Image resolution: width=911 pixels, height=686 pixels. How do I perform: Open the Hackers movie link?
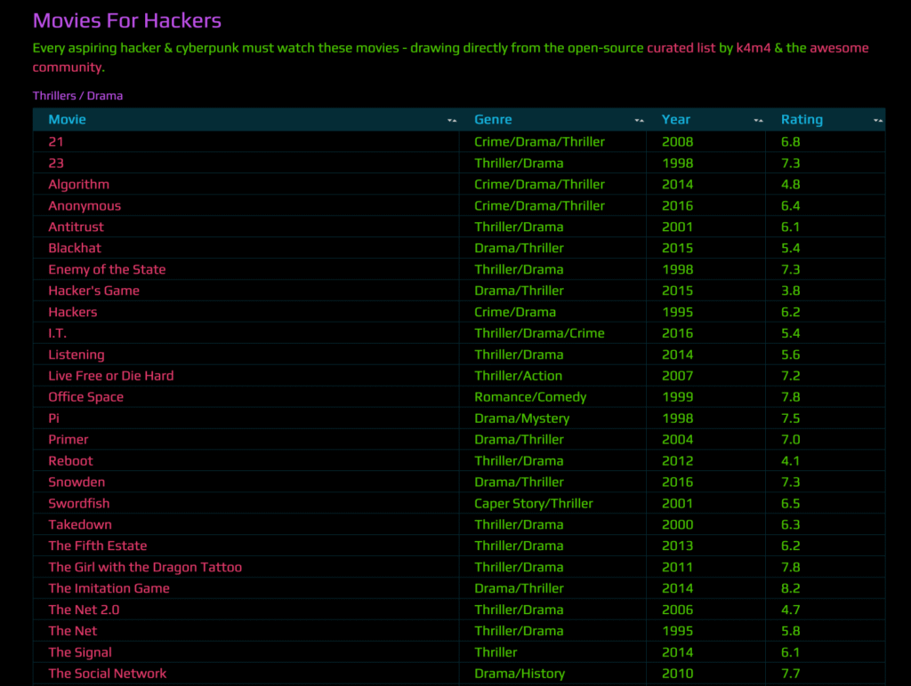point(73,312)
